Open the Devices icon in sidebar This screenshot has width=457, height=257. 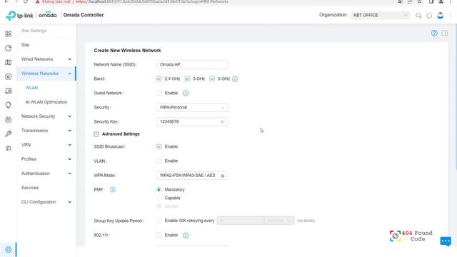pyautogui.click(x=8, y=76)
